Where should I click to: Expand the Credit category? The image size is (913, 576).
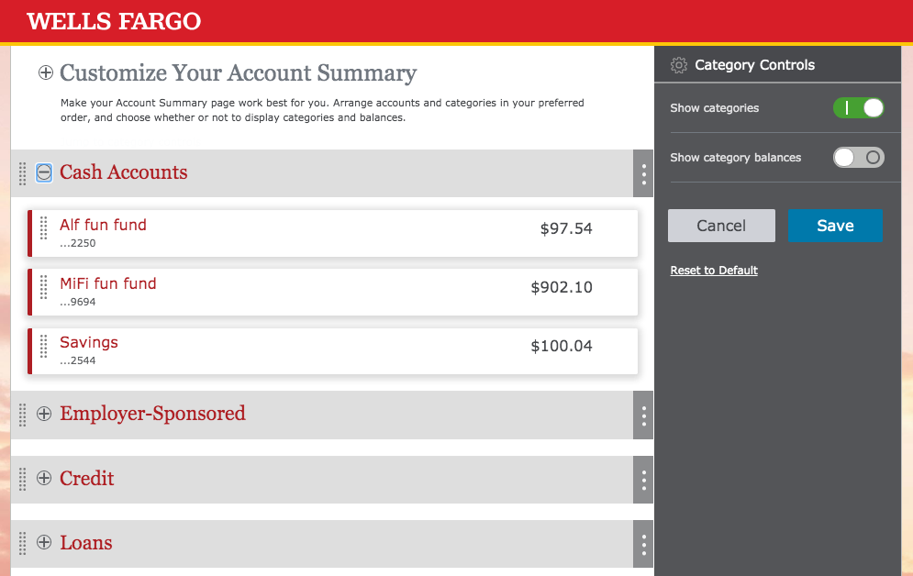[44, 478]
